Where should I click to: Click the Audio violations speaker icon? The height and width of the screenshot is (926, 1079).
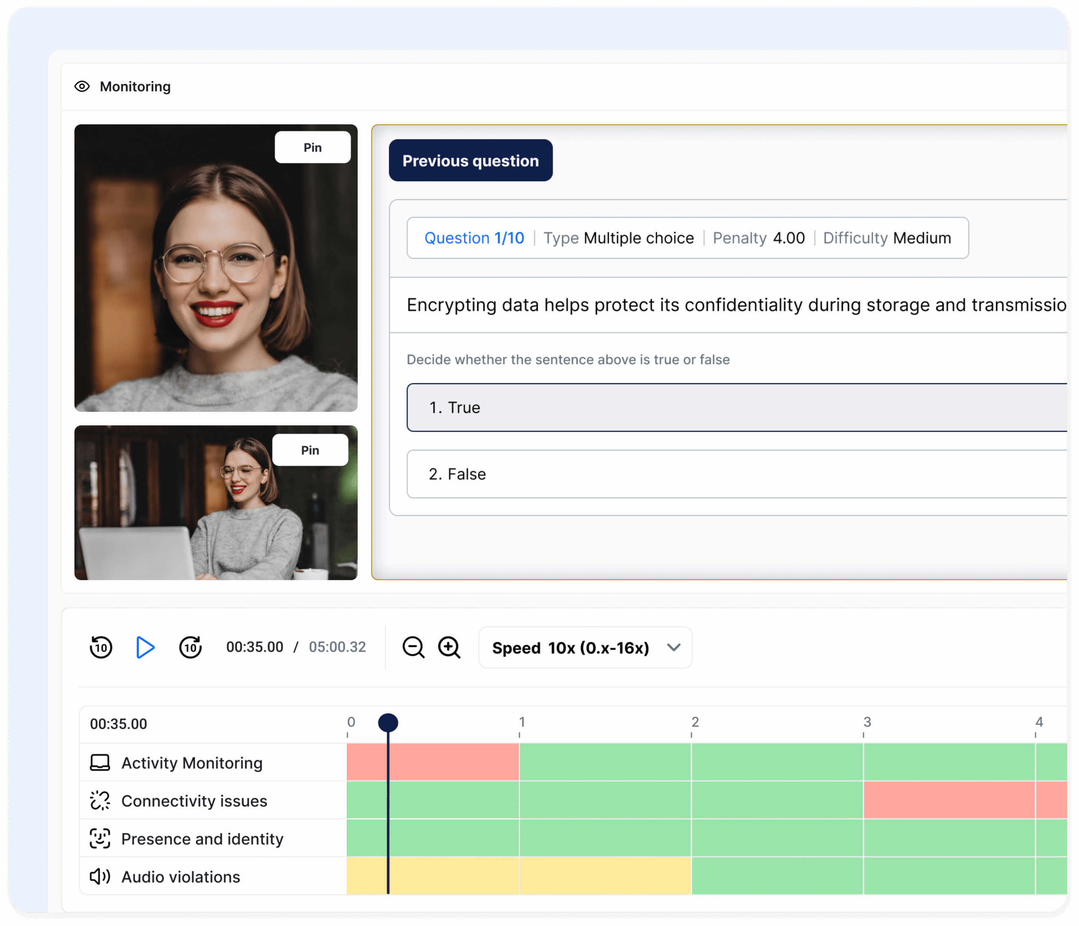pyautogui.click(x=100, y=877)
